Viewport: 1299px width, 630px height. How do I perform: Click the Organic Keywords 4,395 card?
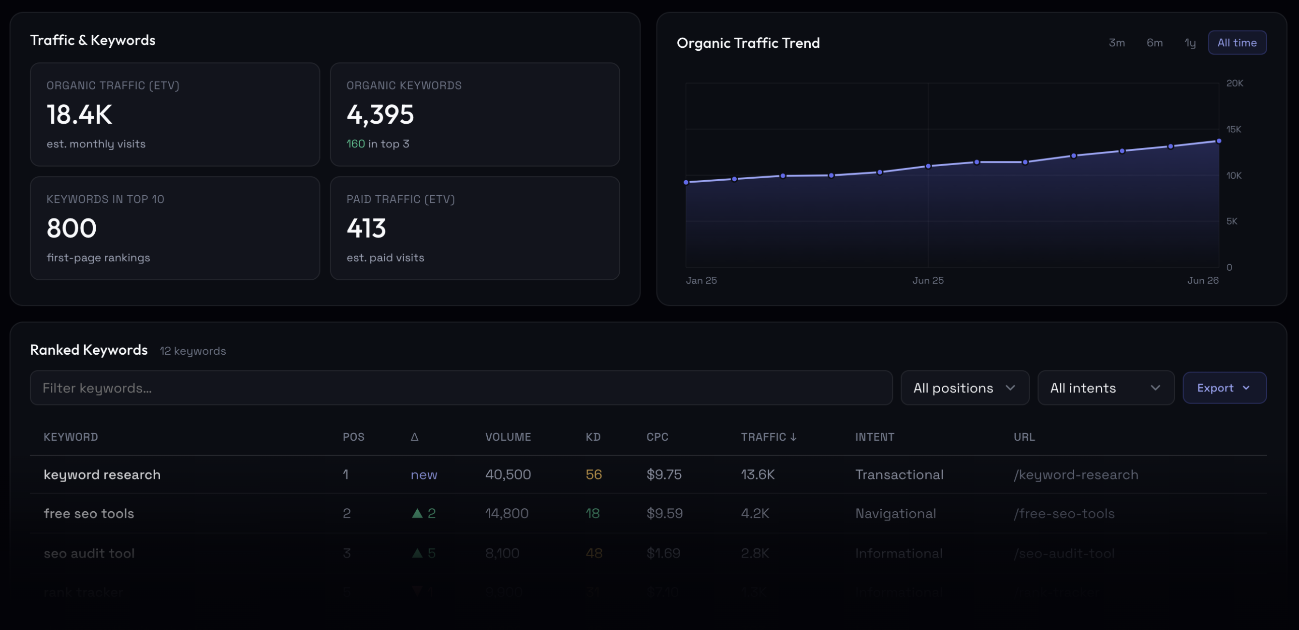coord(475,114)
